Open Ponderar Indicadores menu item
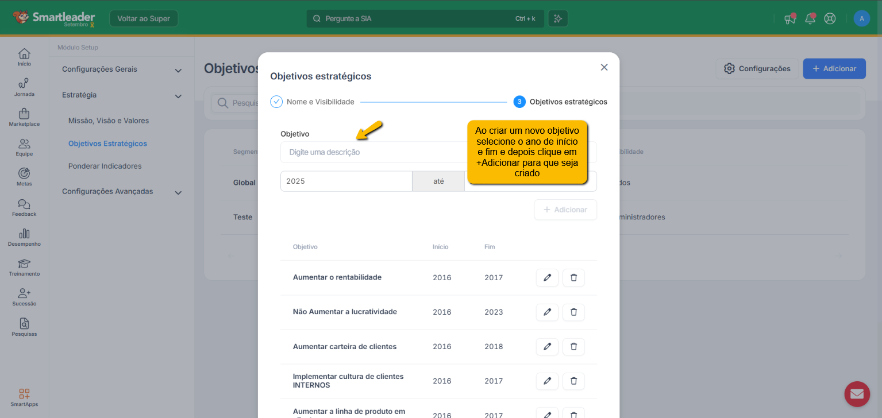This screenshot has height=418, width=882. click(105, 166)
